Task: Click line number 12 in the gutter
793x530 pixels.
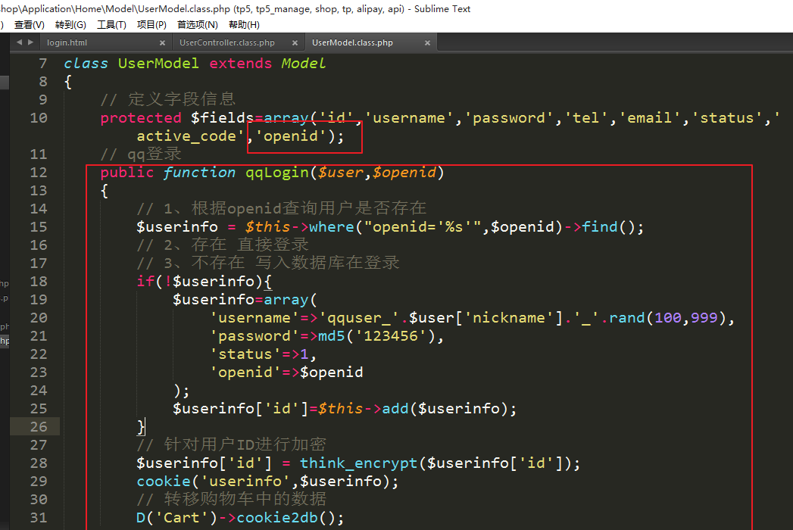Action: click(x=39, y=172)
